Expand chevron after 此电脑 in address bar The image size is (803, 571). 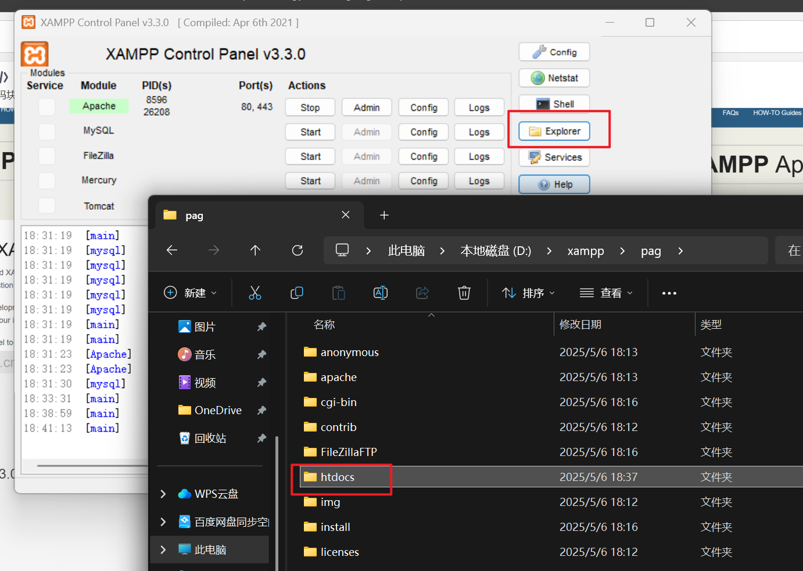442,251
